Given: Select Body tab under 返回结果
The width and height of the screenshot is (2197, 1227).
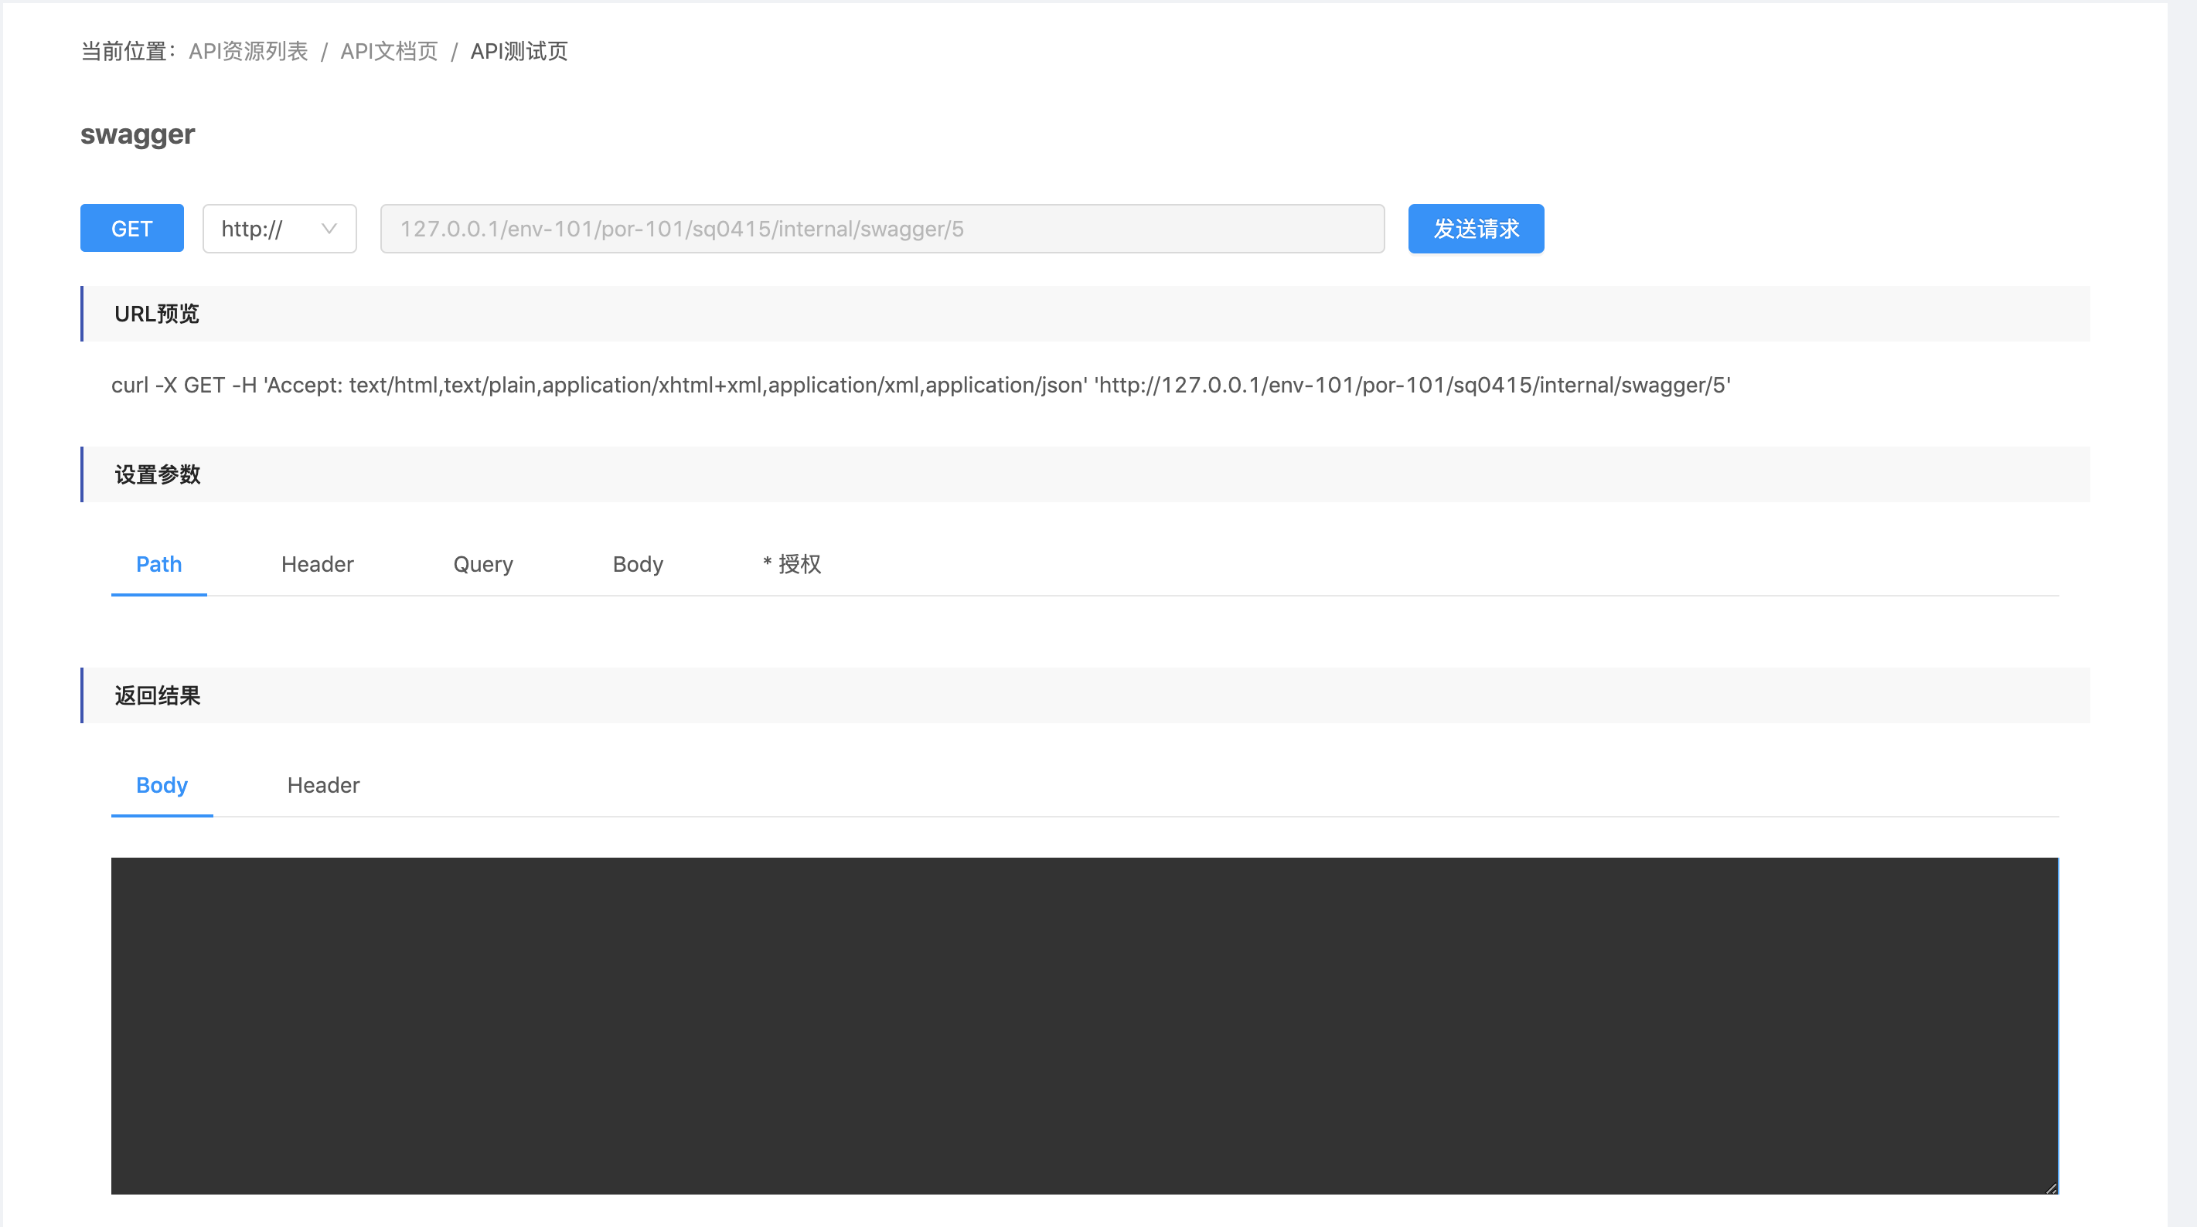Looking at the screenshot, I should click(x=162, y=785).
